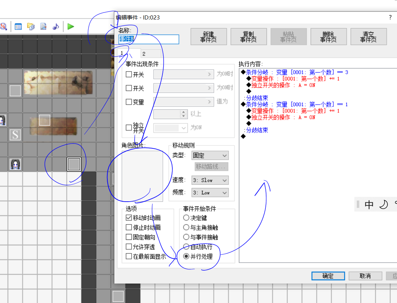
Task: Enable the 独立开关 condition checkbox
Action: coord(129,127)
